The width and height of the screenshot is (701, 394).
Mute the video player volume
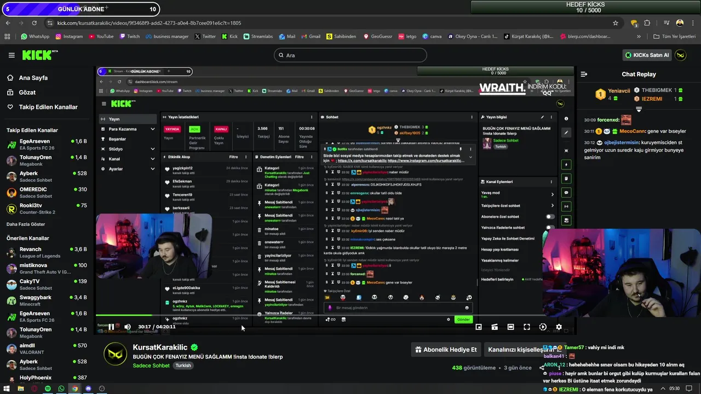(127, 327)
